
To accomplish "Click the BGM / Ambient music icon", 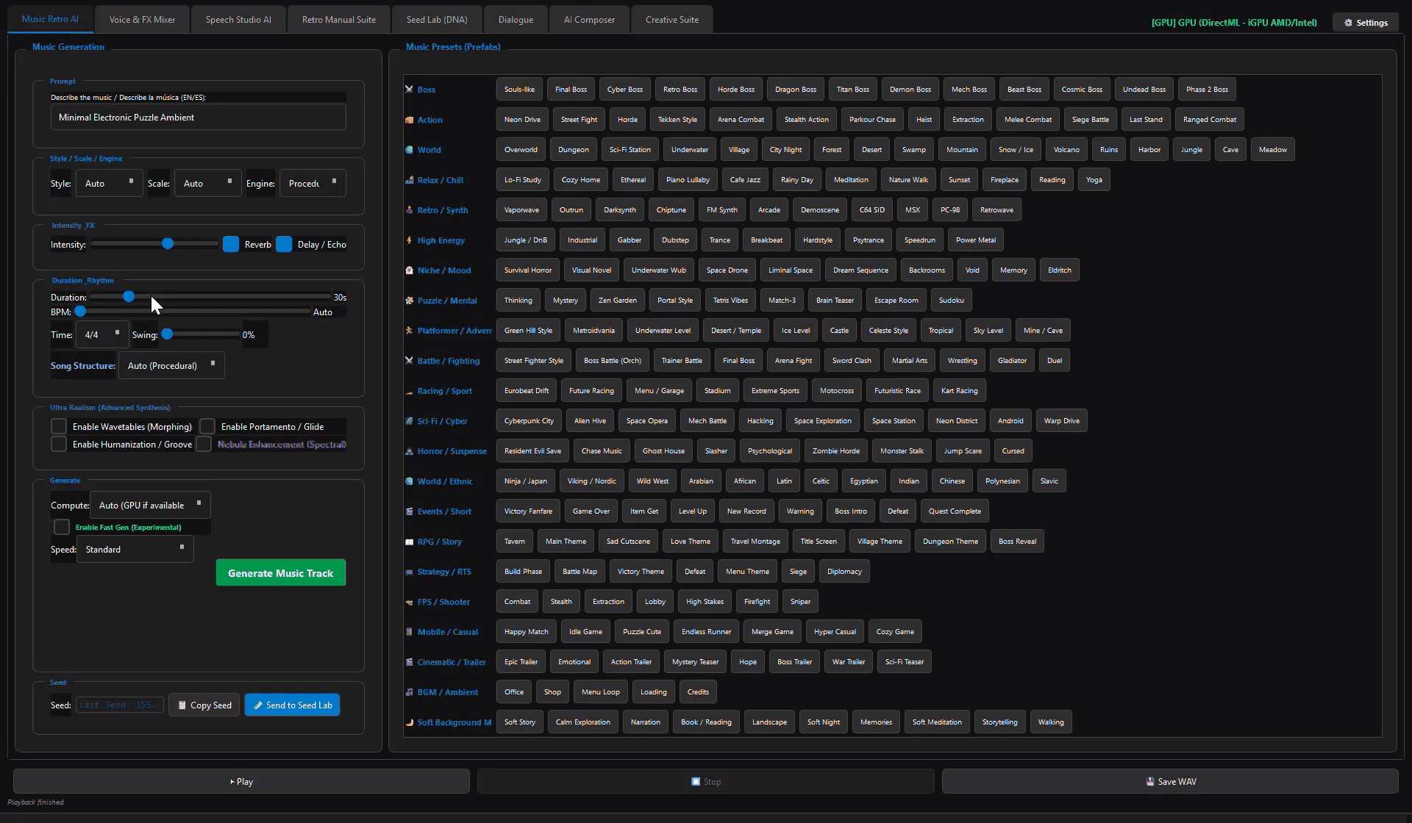I will [409, 692].
